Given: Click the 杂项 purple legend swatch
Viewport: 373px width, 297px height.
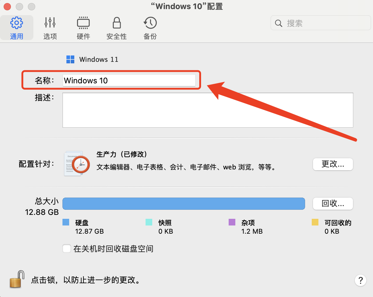Looking at the screenshot, I should [232, 222].
